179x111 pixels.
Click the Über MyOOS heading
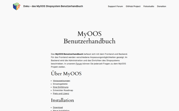[x=66, y=74]
